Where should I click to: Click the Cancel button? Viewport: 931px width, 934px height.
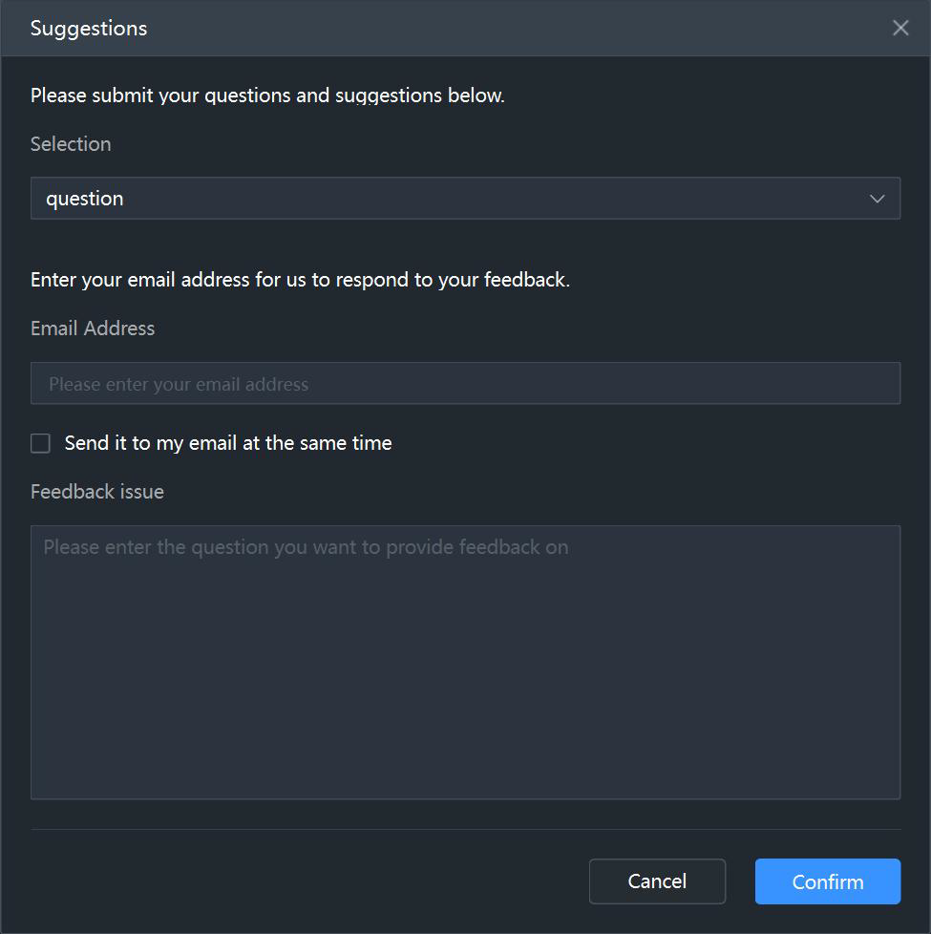(x=657, y=881)
